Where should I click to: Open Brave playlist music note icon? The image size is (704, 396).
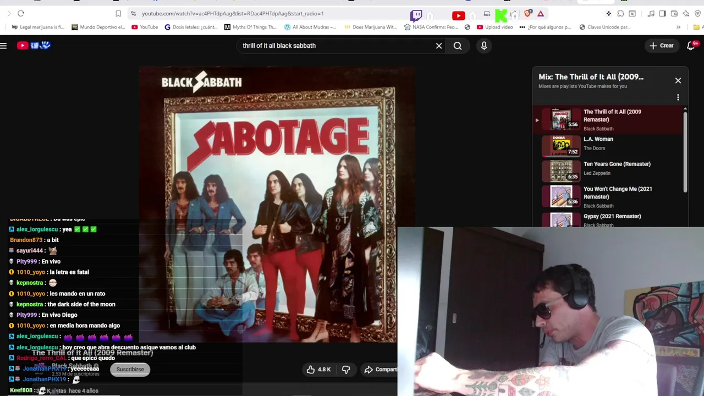pyautogui.click(x=651, y=13)
